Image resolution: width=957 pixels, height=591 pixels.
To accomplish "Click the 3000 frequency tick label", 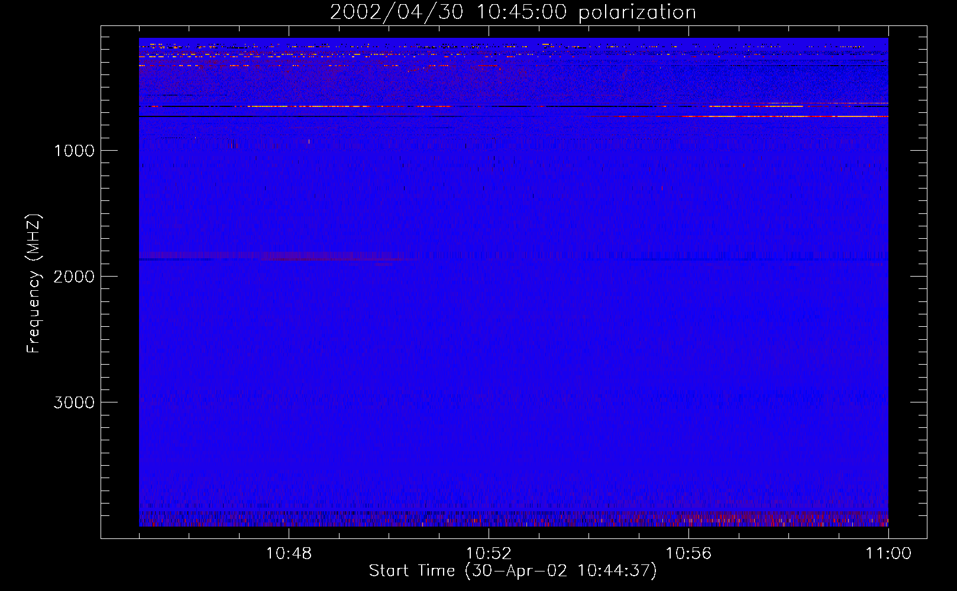I will 74,402.
